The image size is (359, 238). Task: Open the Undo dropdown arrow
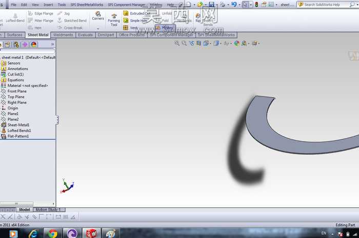tap(240, 5)
